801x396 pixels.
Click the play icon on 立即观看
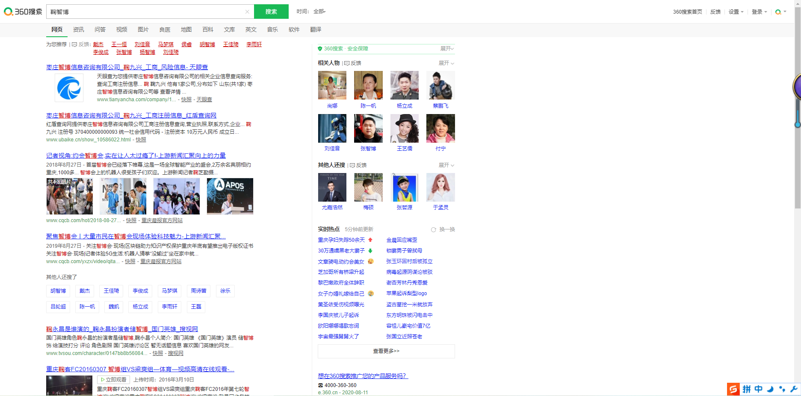click(x=103, y=380)
